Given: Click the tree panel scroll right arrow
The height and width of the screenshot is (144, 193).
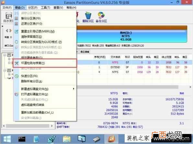Looking at the screenshot, I should click(52, 126).
